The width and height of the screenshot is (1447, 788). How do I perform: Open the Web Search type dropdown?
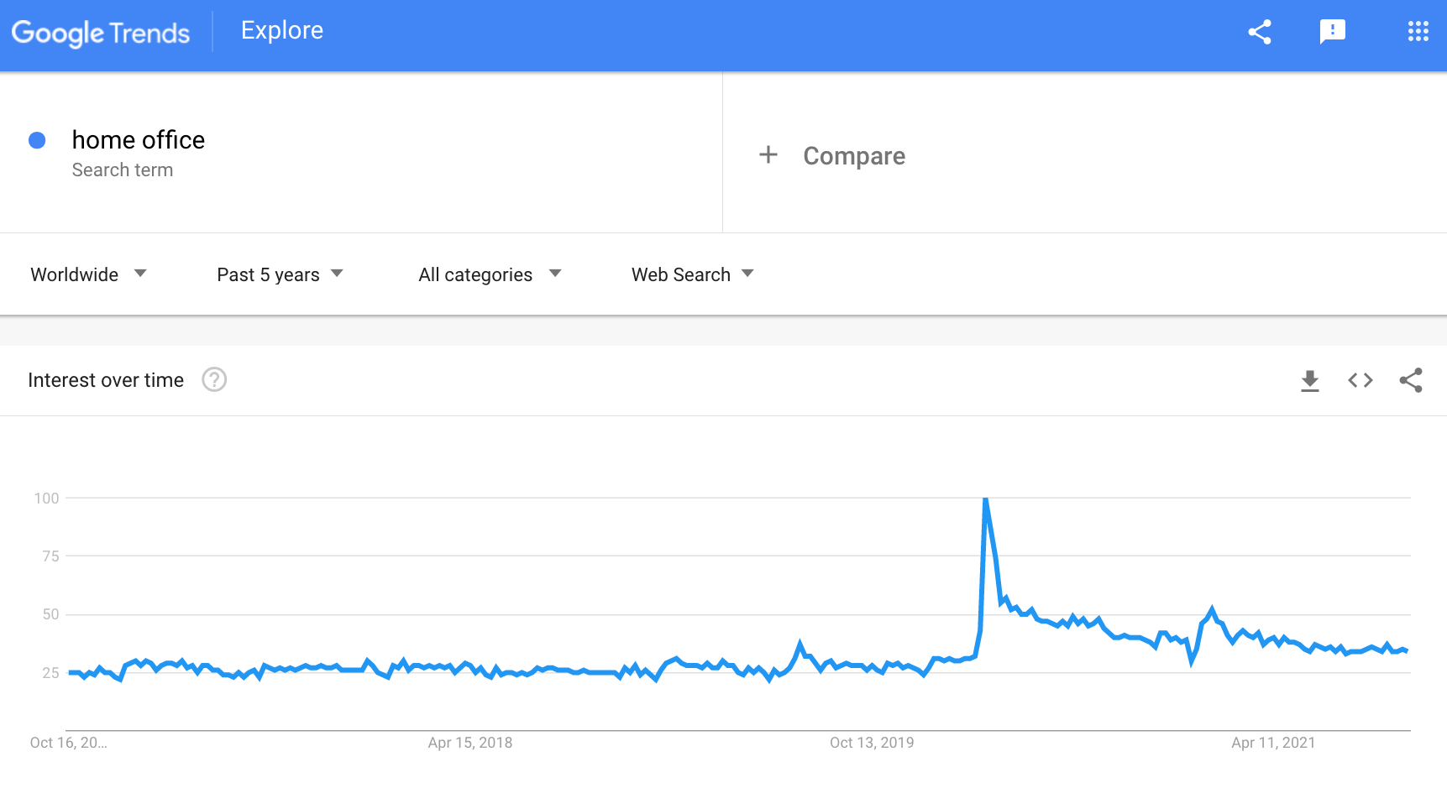pyautogui.click(x=692, y=274)
